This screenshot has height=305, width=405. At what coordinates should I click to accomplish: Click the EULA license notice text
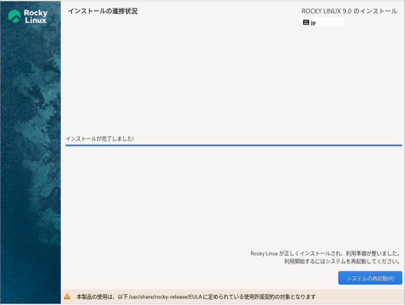(196, 297)
